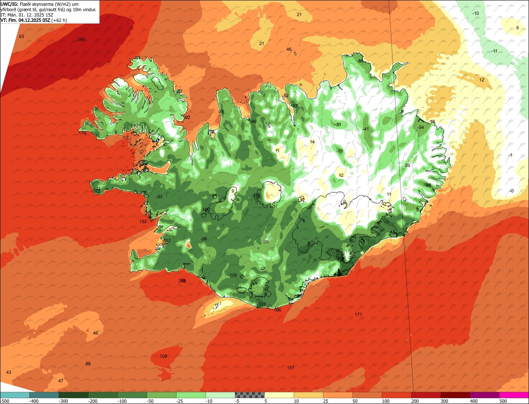Click the teal legend swatch for -500 to -400
The width and height of the screenshot is (529, 404).
[14, 395]
